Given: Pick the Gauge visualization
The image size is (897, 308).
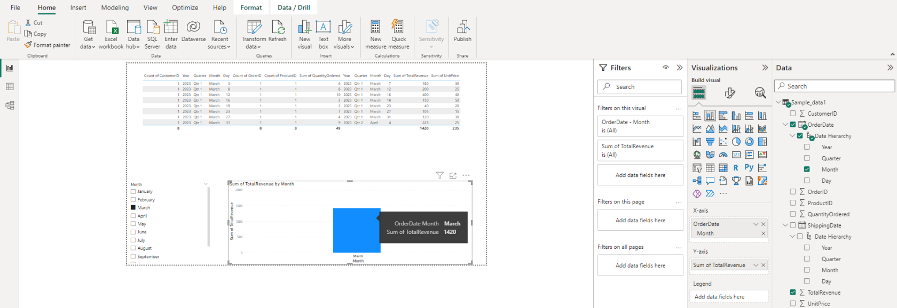Looking at the screenshot, I should 723,155.
